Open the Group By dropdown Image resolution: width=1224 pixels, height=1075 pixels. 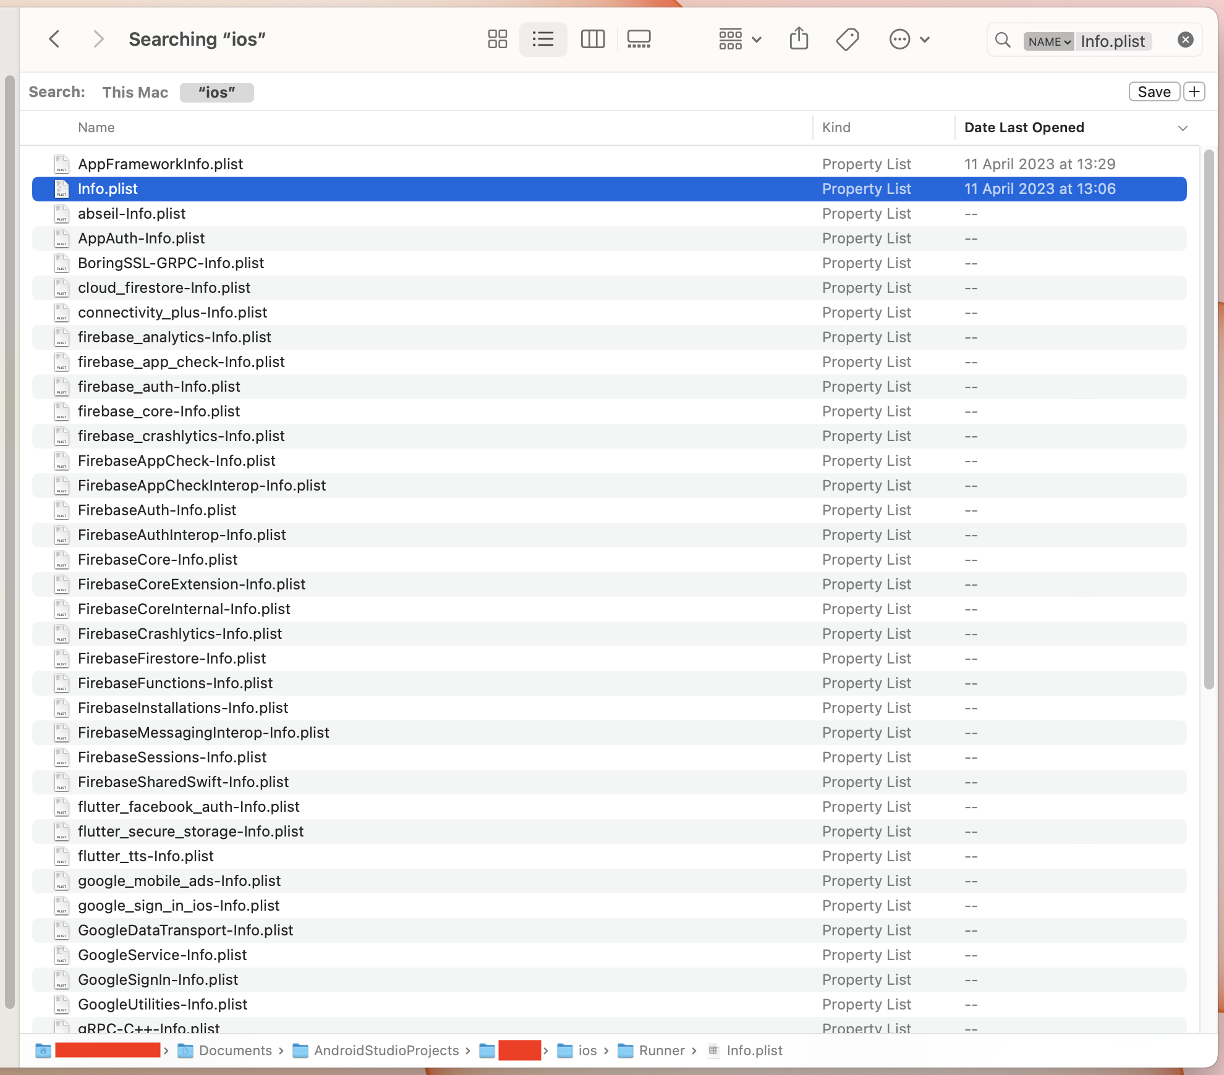[739, 40]
